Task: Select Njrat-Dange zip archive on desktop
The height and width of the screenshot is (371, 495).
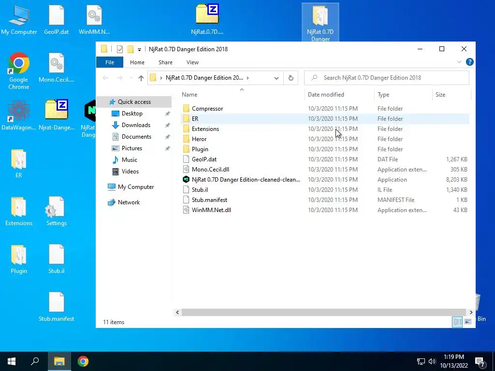Action: click(56, 115)
